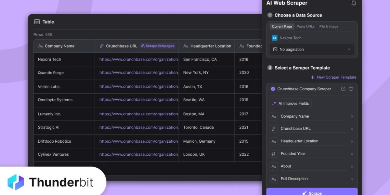Open the No pagination dropdown
The height and width of the screenshot is (195, 390).
[x=312, y=49]
